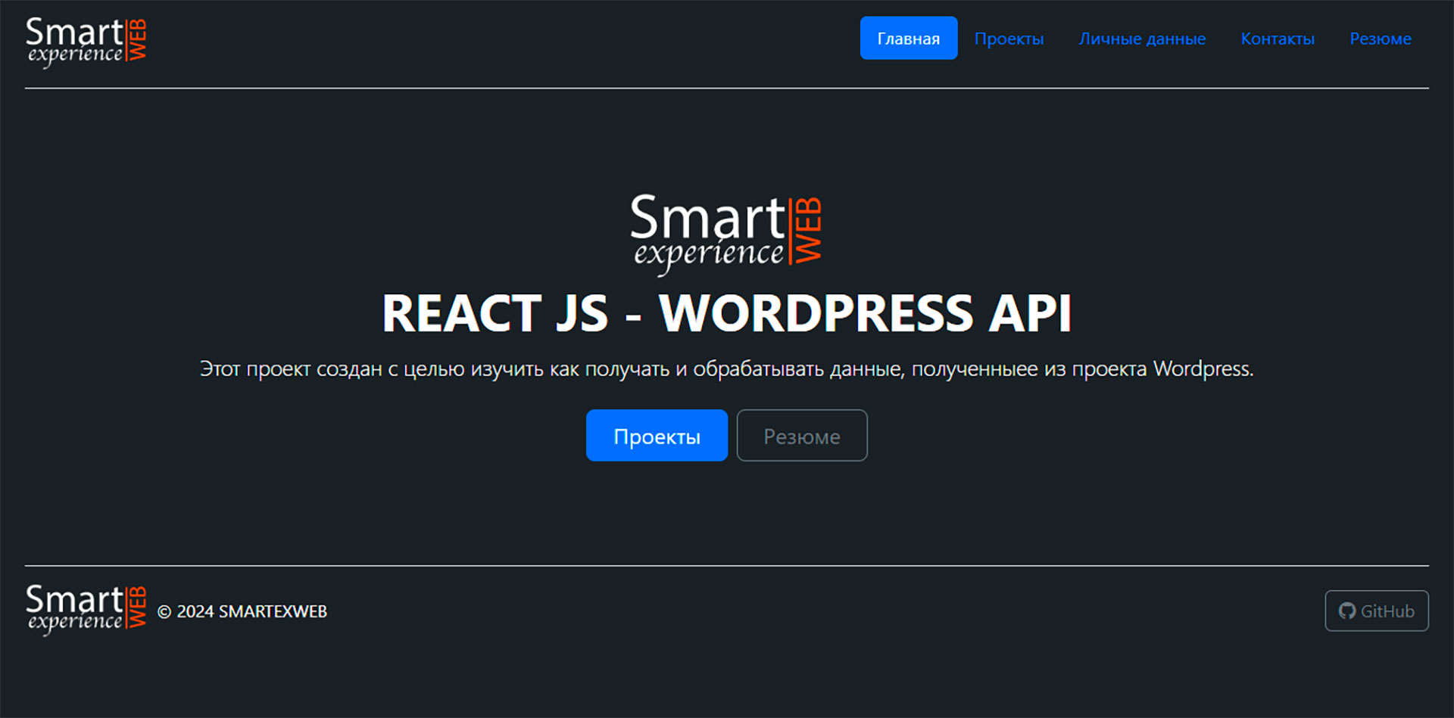1454x718 pixels.
Task: Click the orange WEB text in footer logo
Action: tap(137, 607)
